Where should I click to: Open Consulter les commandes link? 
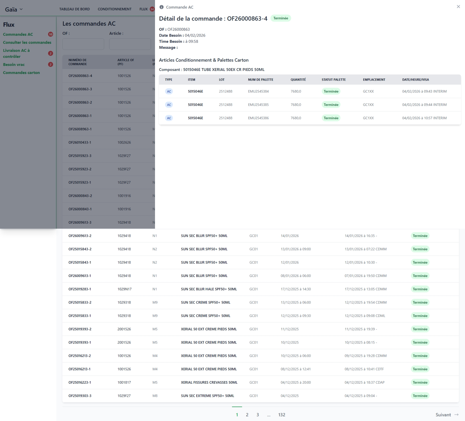click(x=27, y=42)
